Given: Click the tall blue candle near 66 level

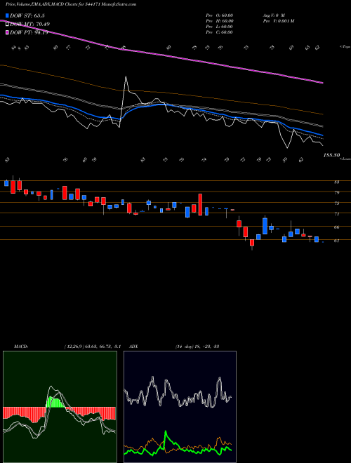Looking at the screenshot, I should tap(265, 226).
